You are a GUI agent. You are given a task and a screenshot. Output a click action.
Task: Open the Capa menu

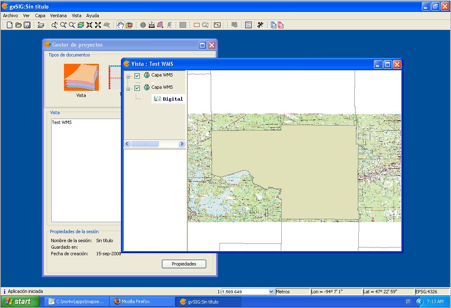click(40, 15)
